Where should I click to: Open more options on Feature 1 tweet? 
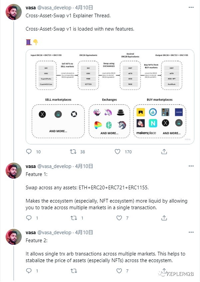tap(190, 166)
